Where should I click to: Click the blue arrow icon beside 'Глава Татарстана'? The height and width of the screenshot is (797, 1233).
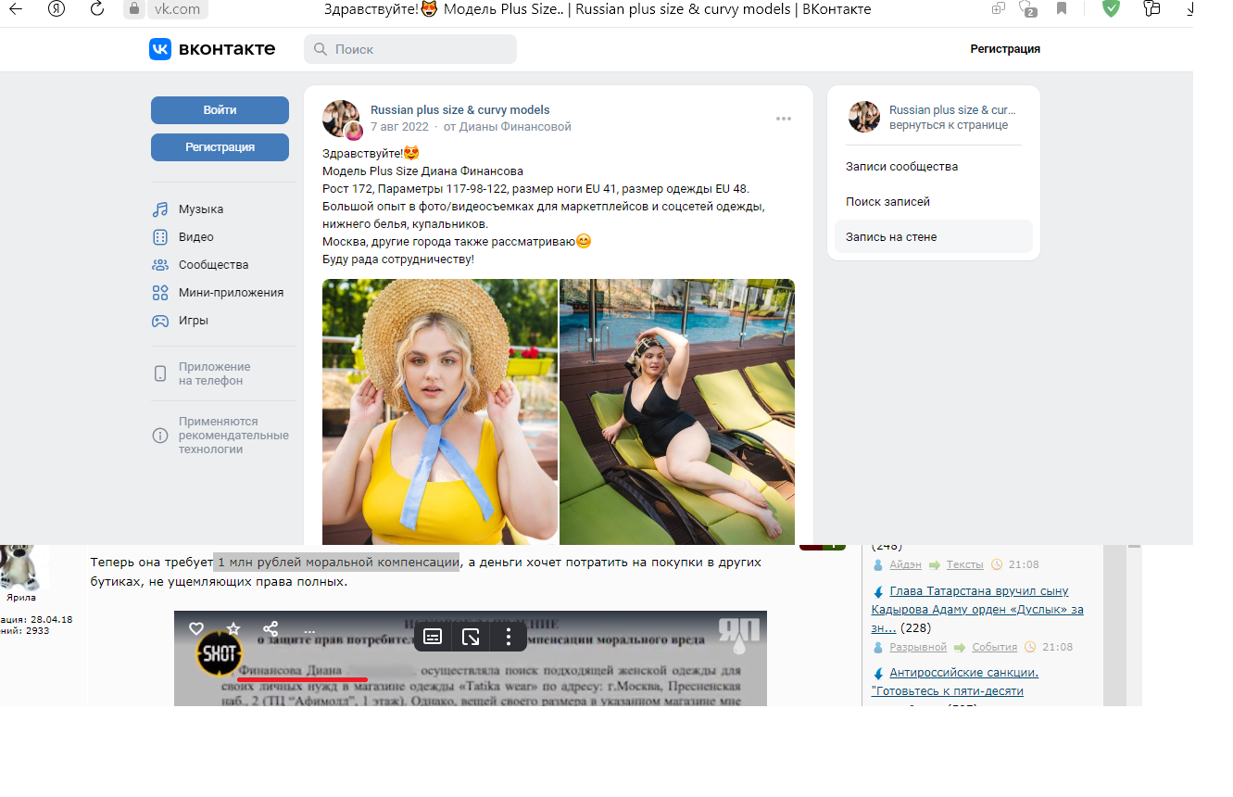tap(878, 591)
